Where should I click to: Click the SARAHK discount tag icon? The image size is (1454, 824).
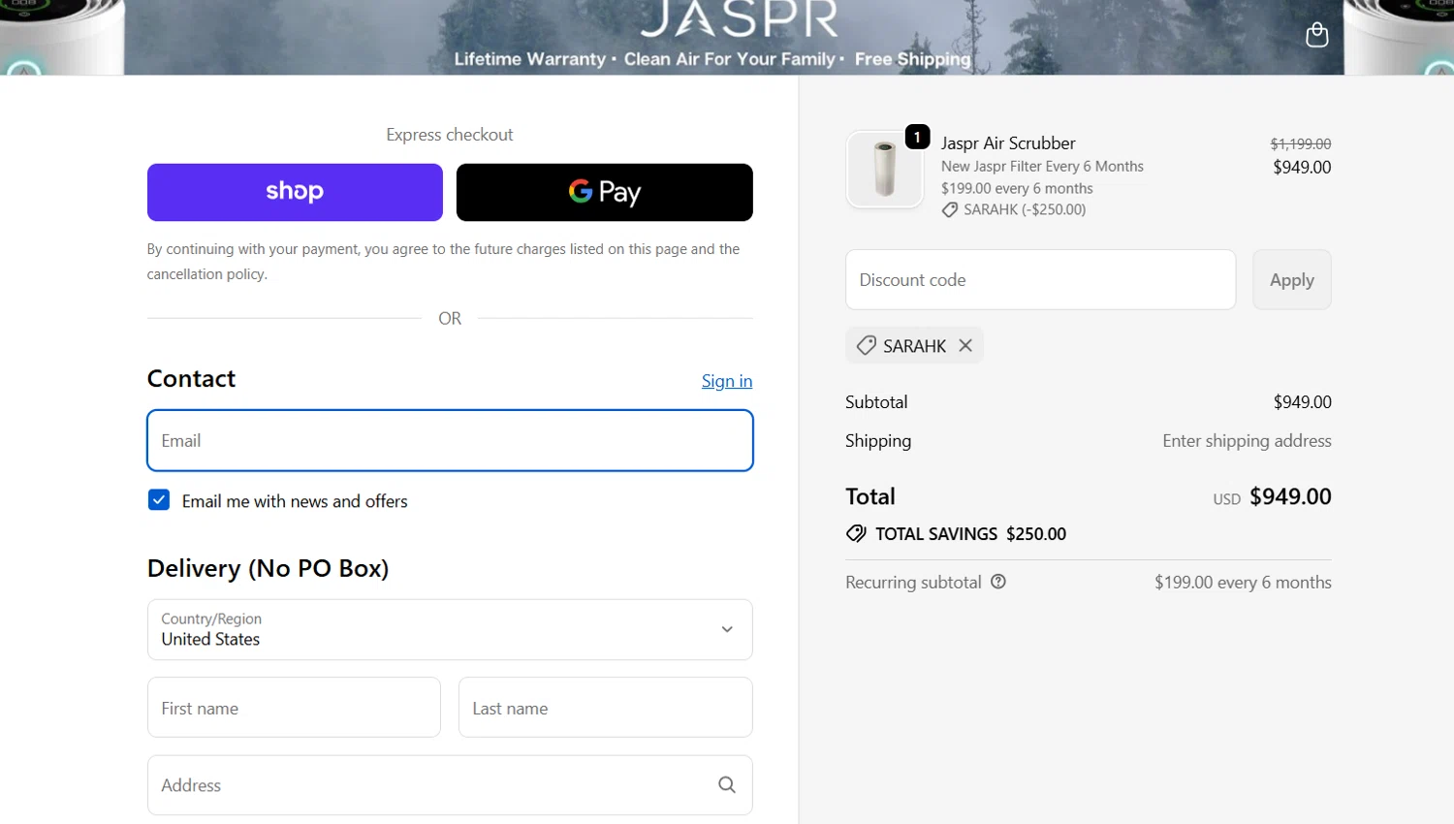867,345
